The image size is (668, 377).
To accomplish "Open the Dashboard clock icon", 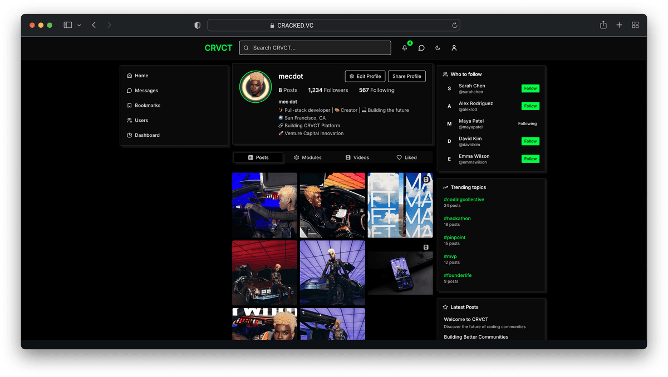I will [129, 135].
